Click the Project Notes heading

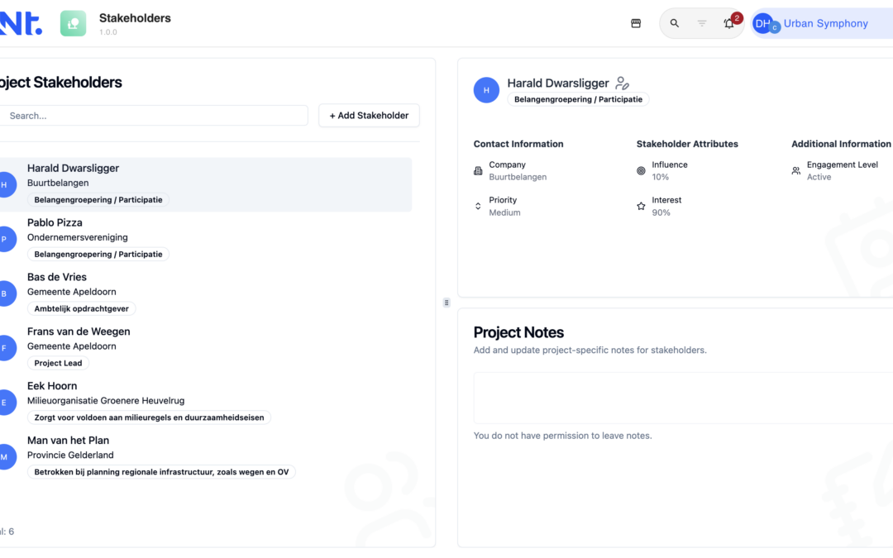click(x=518, y=332)
